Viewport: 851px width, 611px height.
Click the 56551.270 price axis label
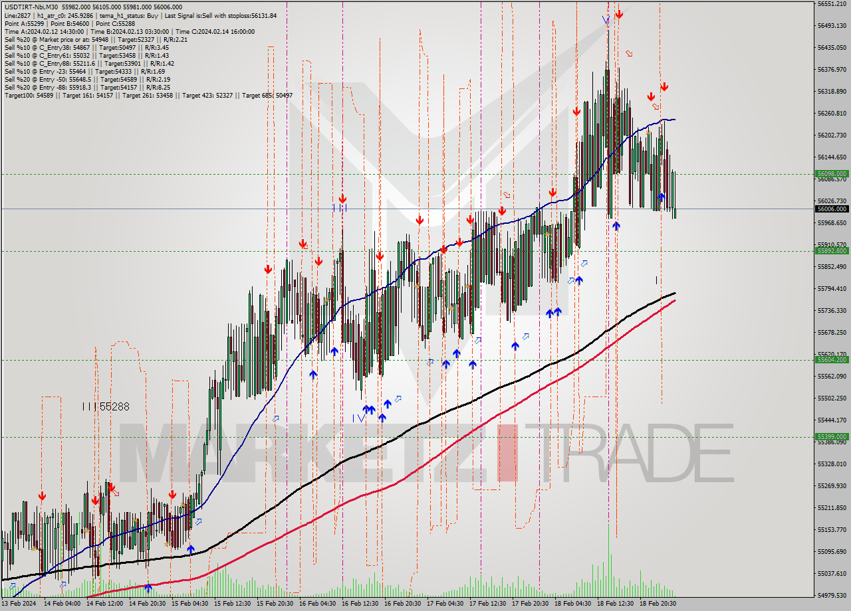click(x=832, y=4)
